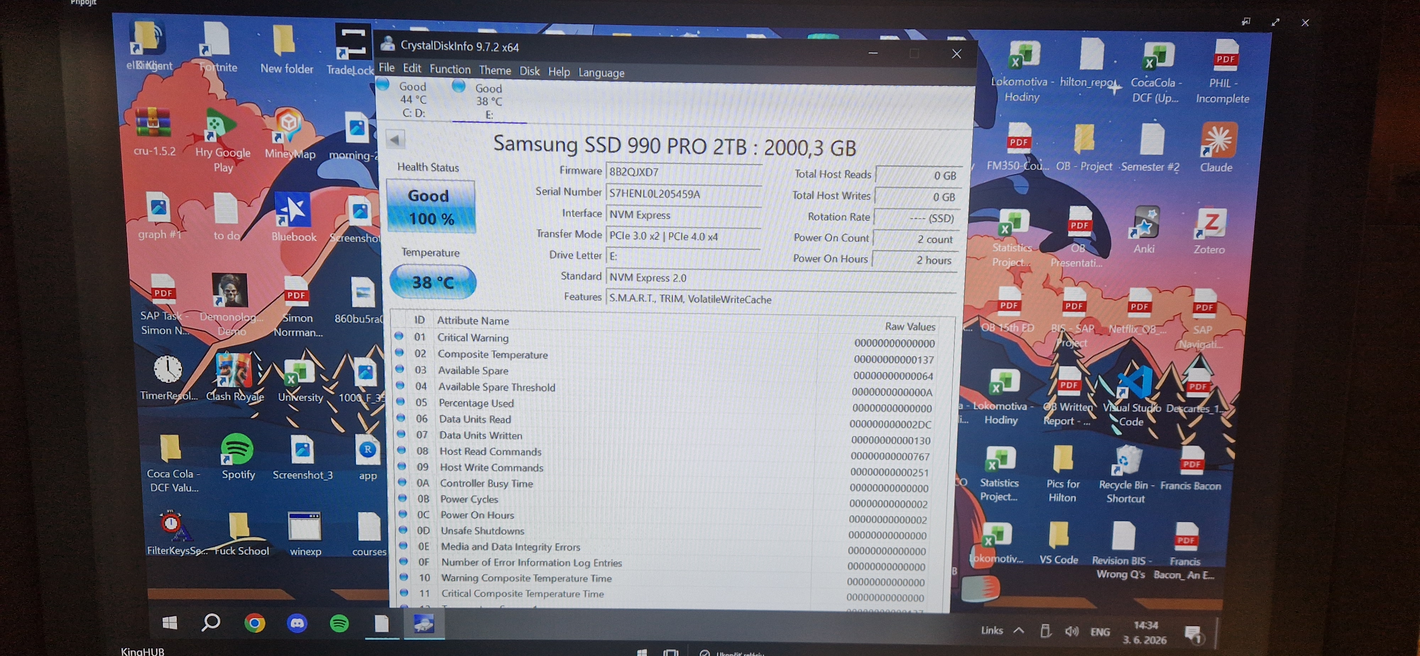Open the taskbar search icon
The height and width of the screenshot is (656, 1420).
coord(211,623)
